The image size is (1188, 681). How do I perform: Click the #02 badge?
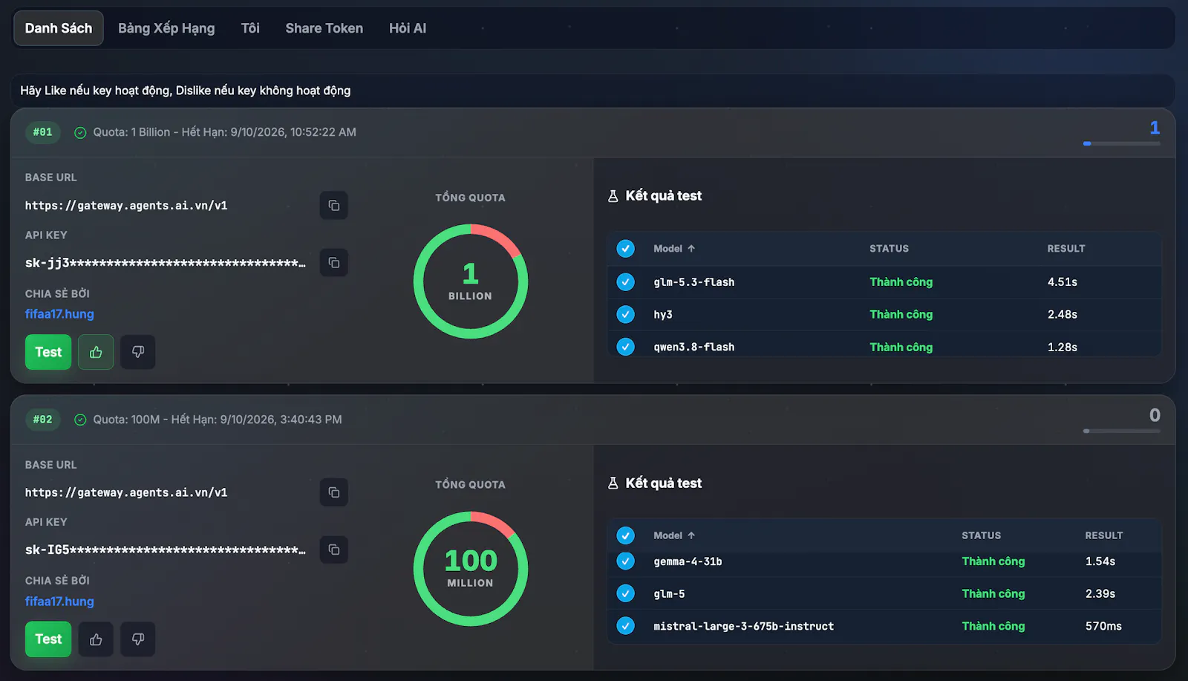click(x=43, y=420)
